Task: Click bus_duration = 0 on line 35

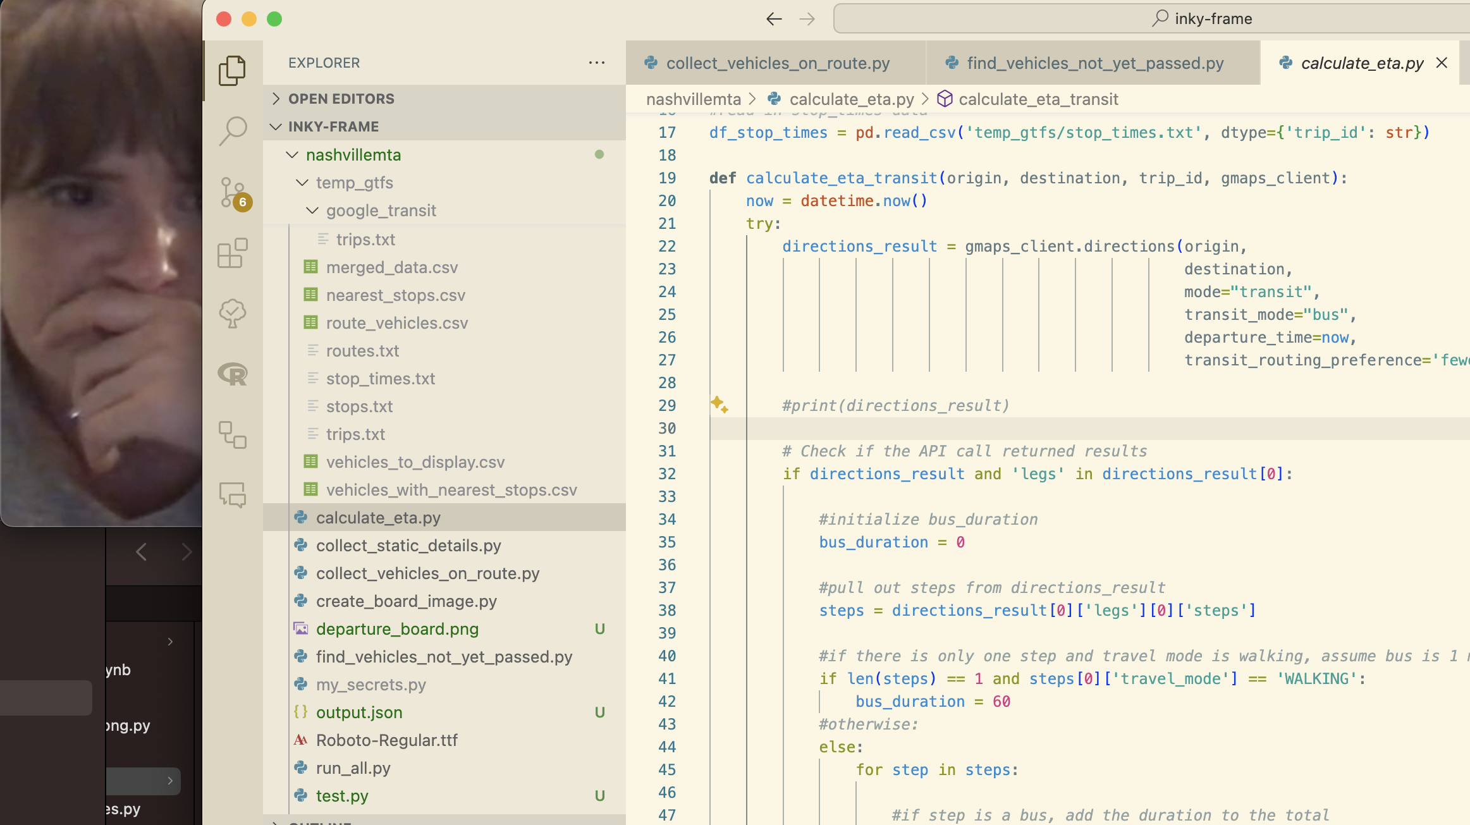Action: pyautogui.click(x=891, y=542)
